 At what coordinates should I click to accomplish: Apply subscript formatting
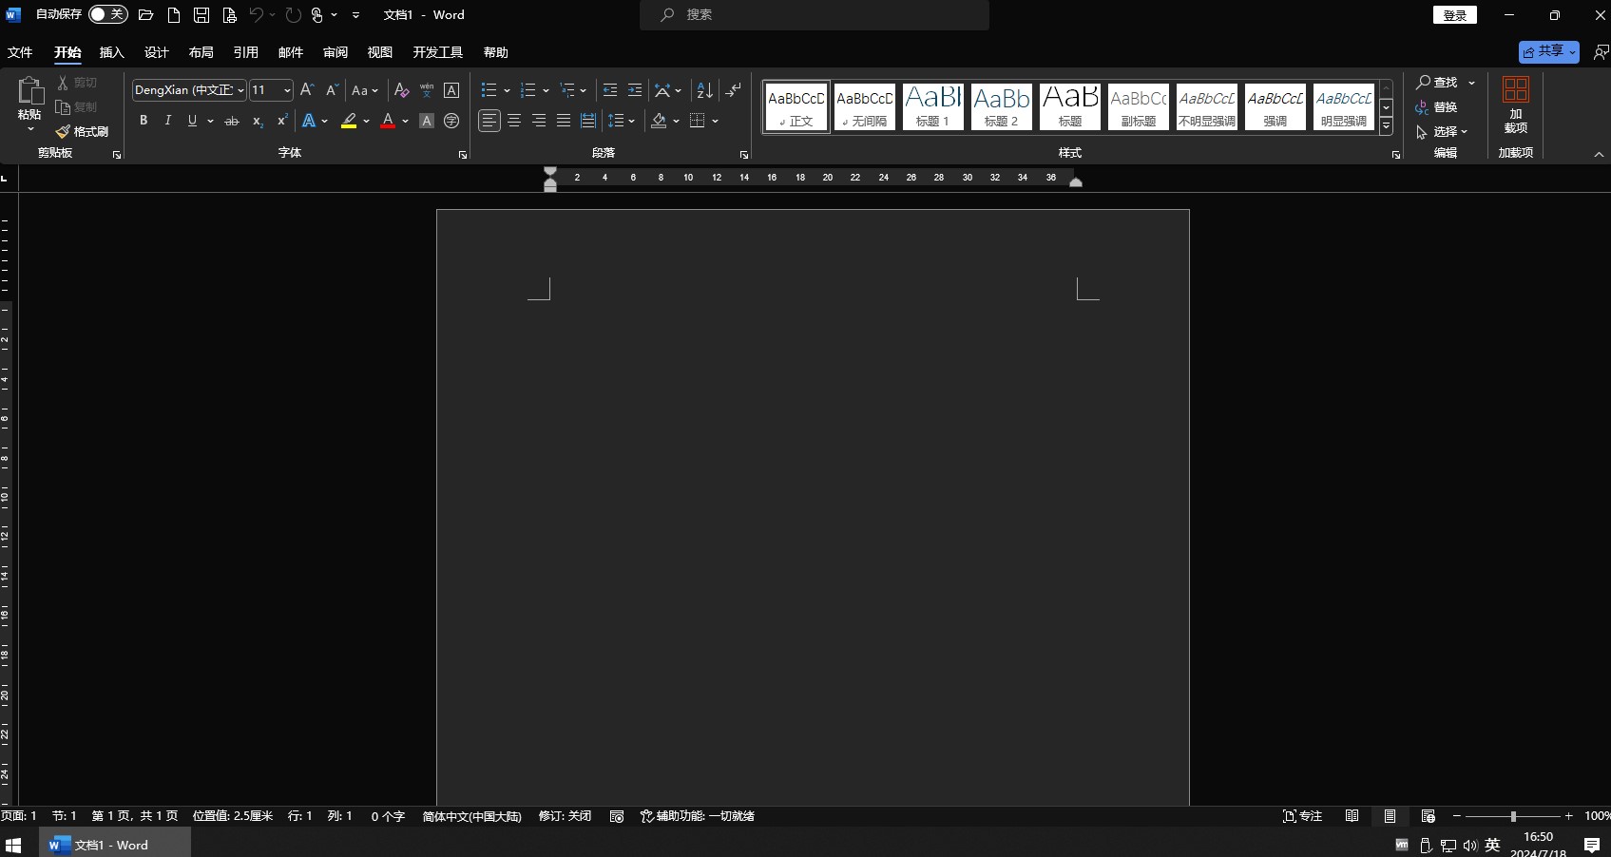click(x=258, y=121)
